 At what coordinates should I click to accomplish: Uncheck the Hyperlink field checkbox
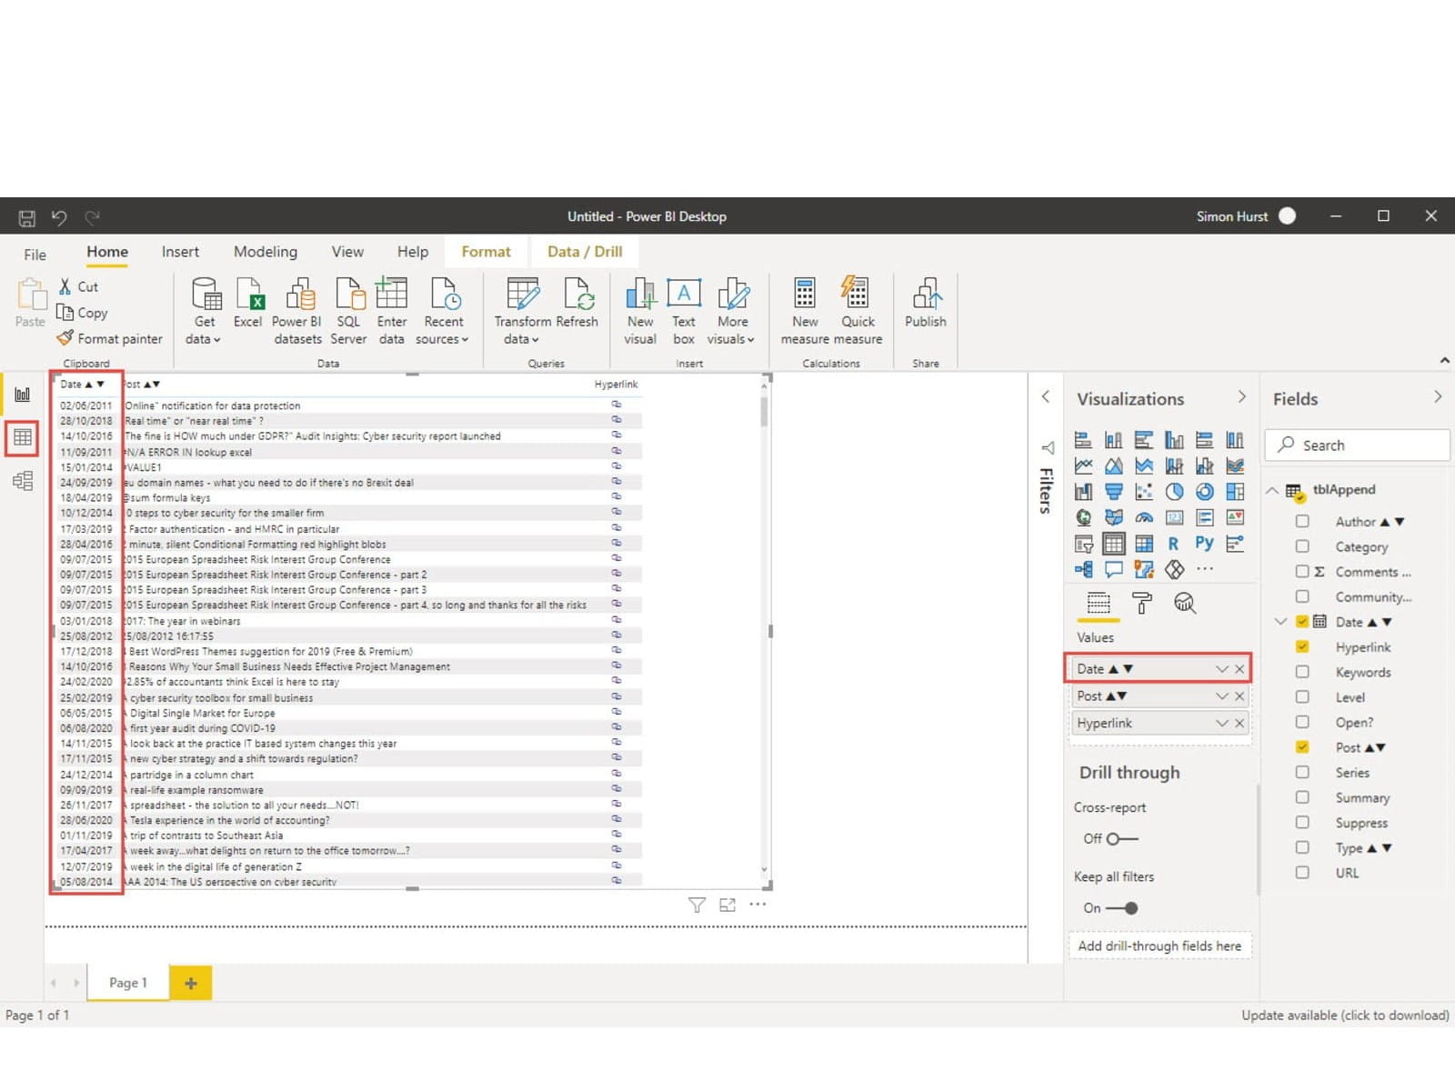click(x=1302, y=647)
